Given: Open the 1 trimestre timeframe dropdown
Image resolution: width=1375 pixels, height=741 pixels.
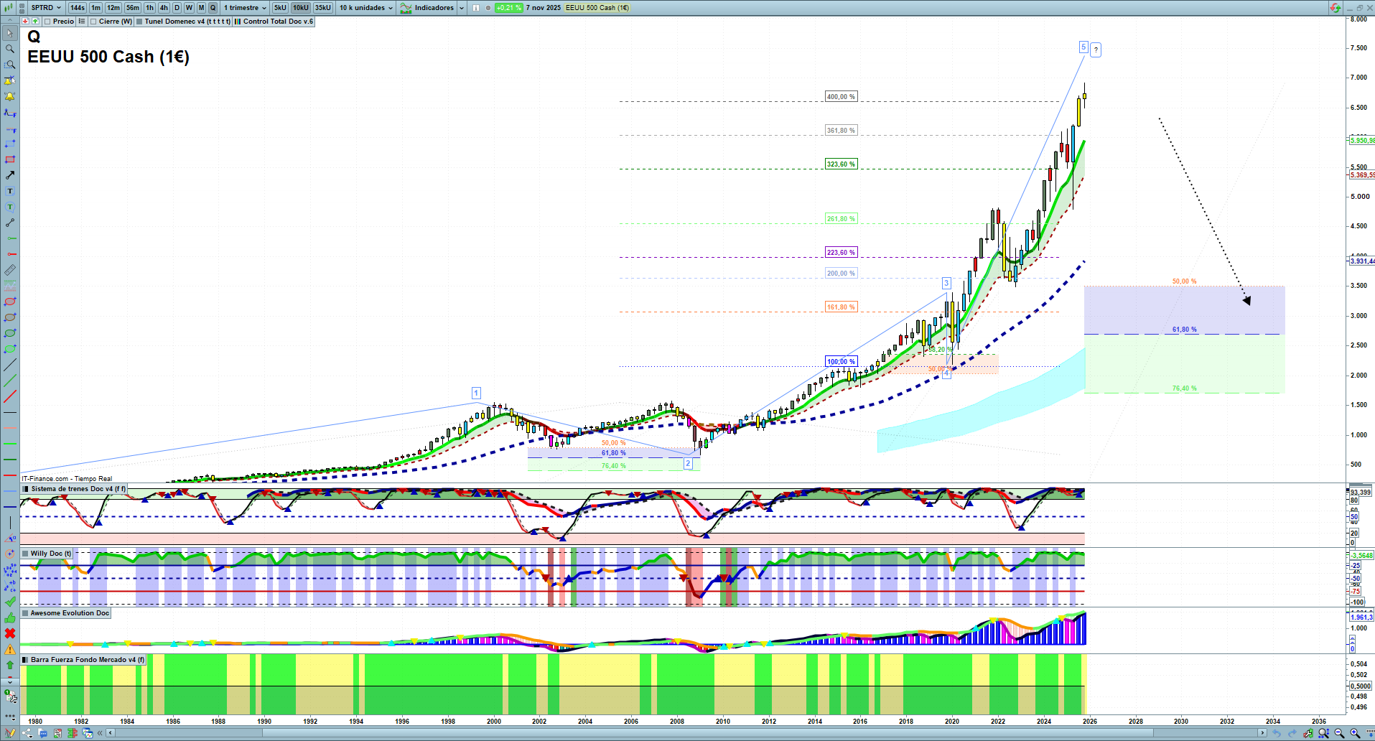Looking at the screenshot, I should coord(245,8).
